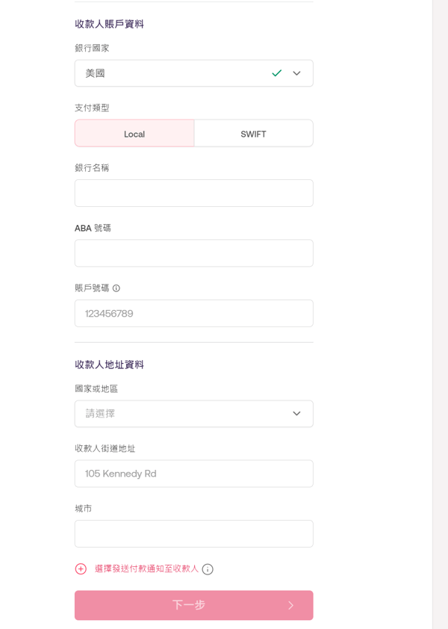This screenshot has height=629, width=448.
Task: Open the 銀行國家 dropdown showing 美國
Action: (x=179, y=73)
